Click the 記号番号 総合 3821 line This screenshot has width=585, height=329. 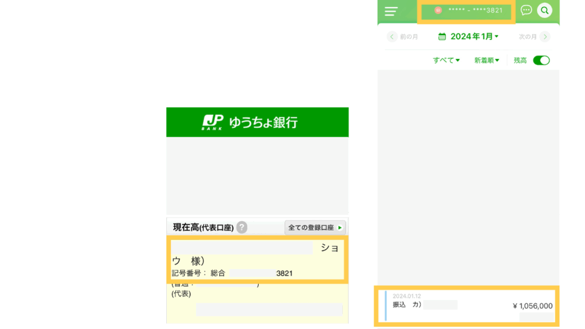(x=232, y=273)
